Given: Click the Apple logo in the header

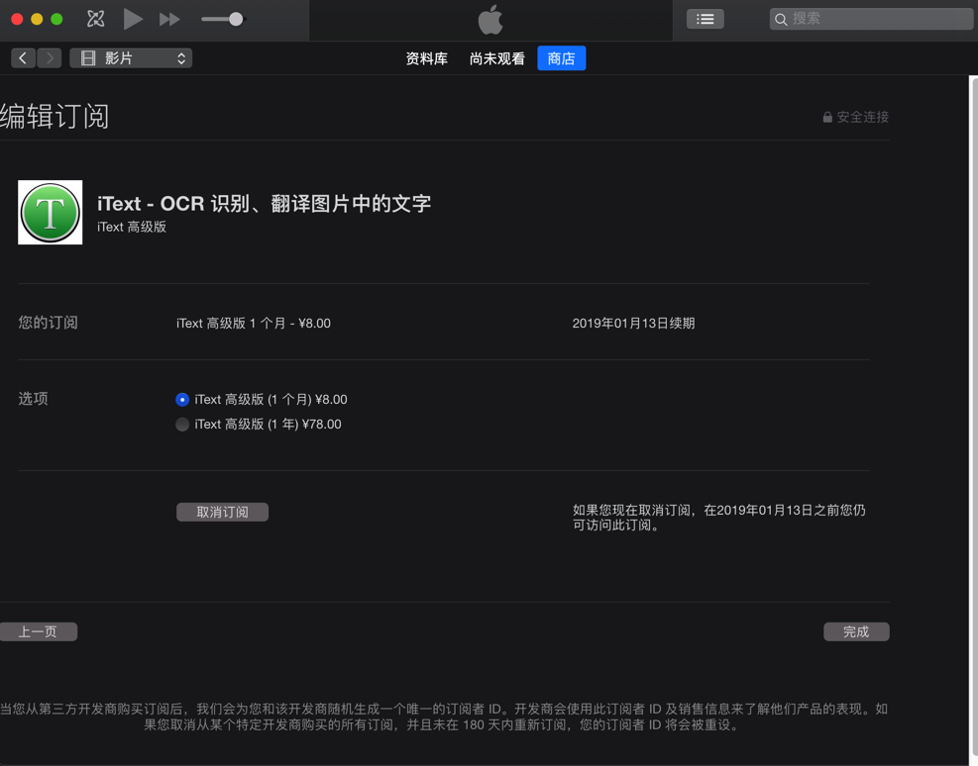Looking at the screenshot, I should tap(490, 20).
